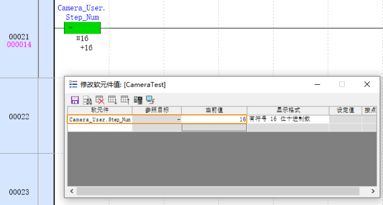This screenshot has height=205, width=383.
Task: Click the Camera_User.Step_Num device cell
Action: tap(100, 119)
